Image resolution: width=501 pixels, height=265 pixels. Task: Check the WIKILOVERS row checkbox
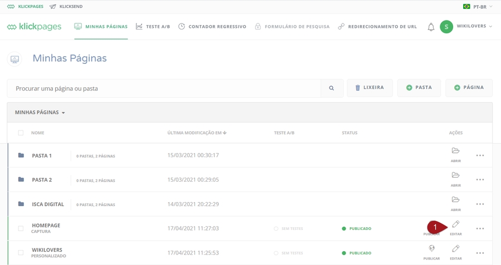point(21,253)
